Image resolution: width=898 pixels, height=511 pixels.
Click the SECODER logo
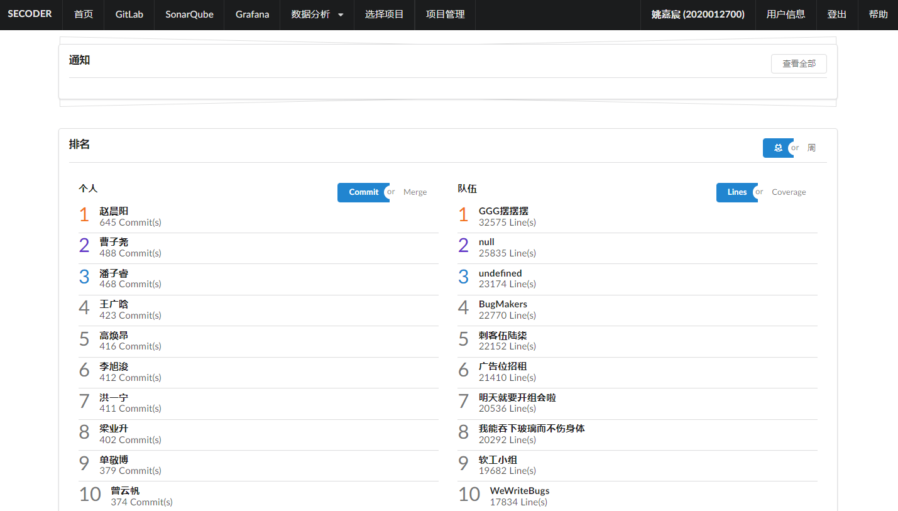tap(30, 14)
